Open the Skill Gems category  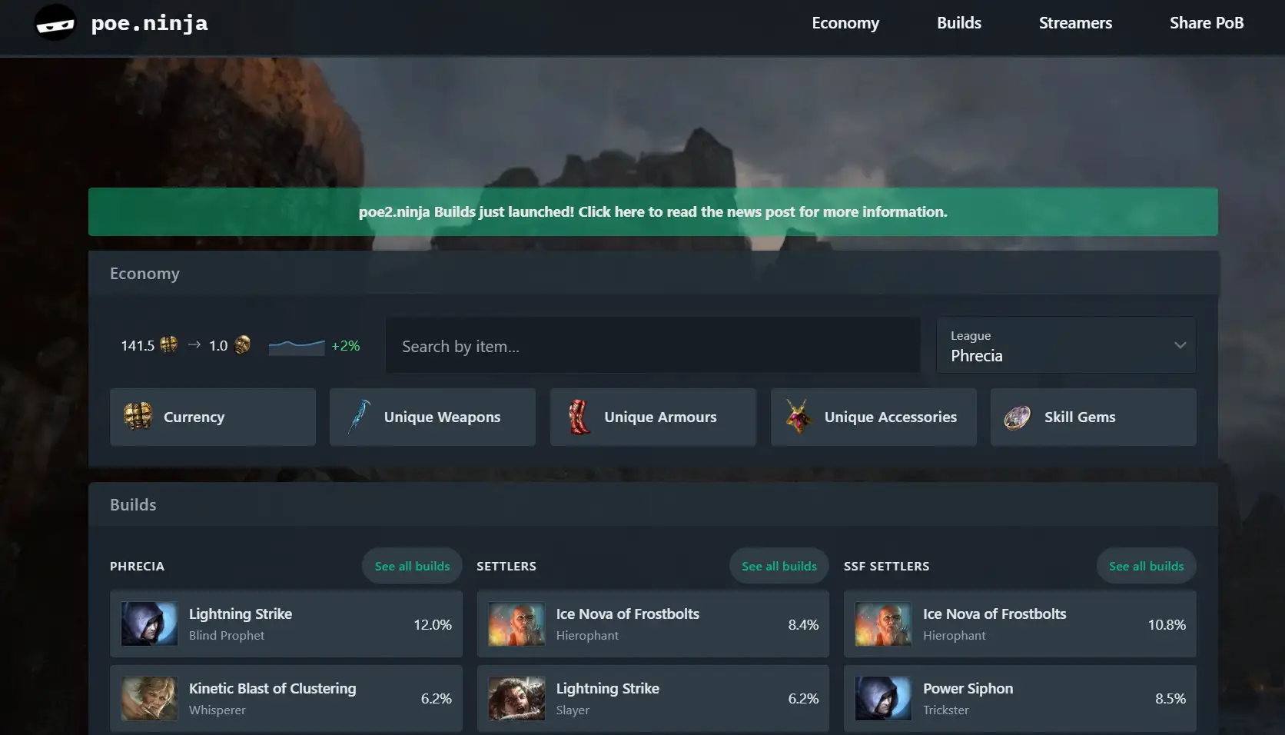1094,417
